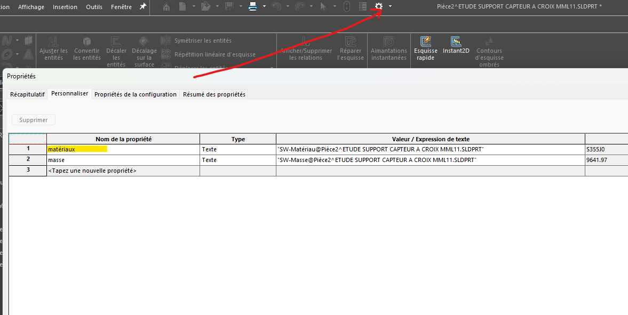Click the Home icon in top toolbar
Screen dimensions: 628x315
(166, 6)
